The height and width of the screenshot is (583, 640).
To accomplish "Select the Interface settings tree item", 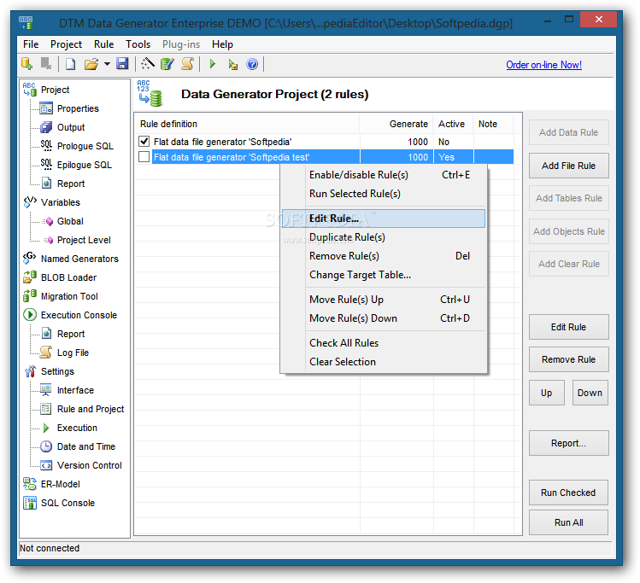I will (x=75, y=390).
